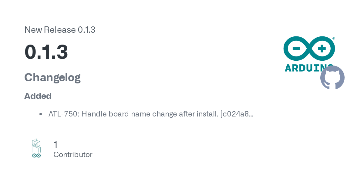Image resolution: width=364 pixels, height=182 pixels.
Task: Select the Added subheading
Action: (x=38, y=96)
